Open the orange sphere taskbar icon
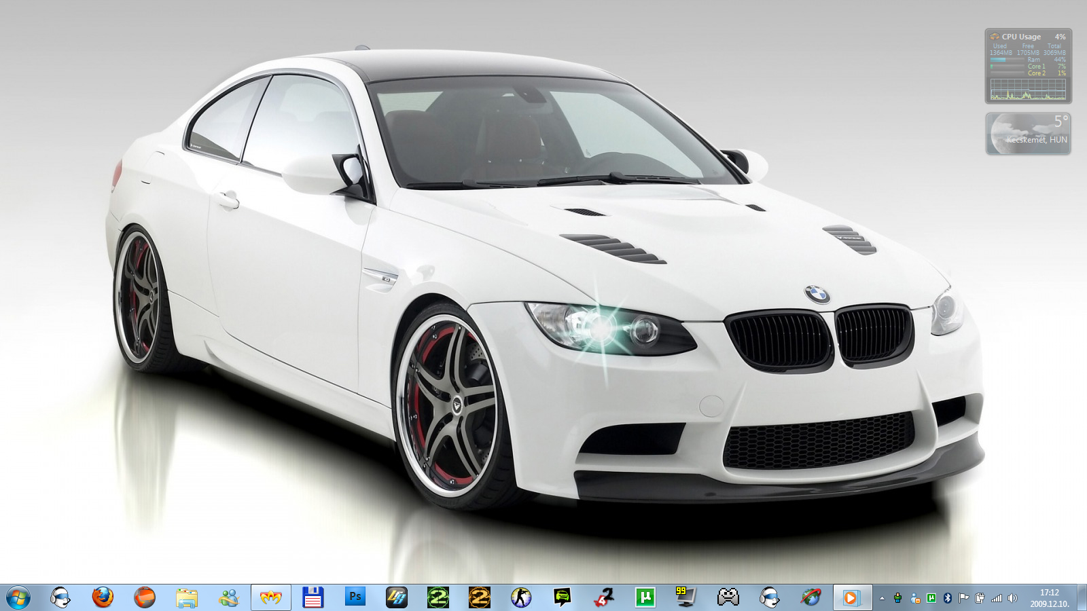Viewport: 1087px width, 611px height. (145, 597)
